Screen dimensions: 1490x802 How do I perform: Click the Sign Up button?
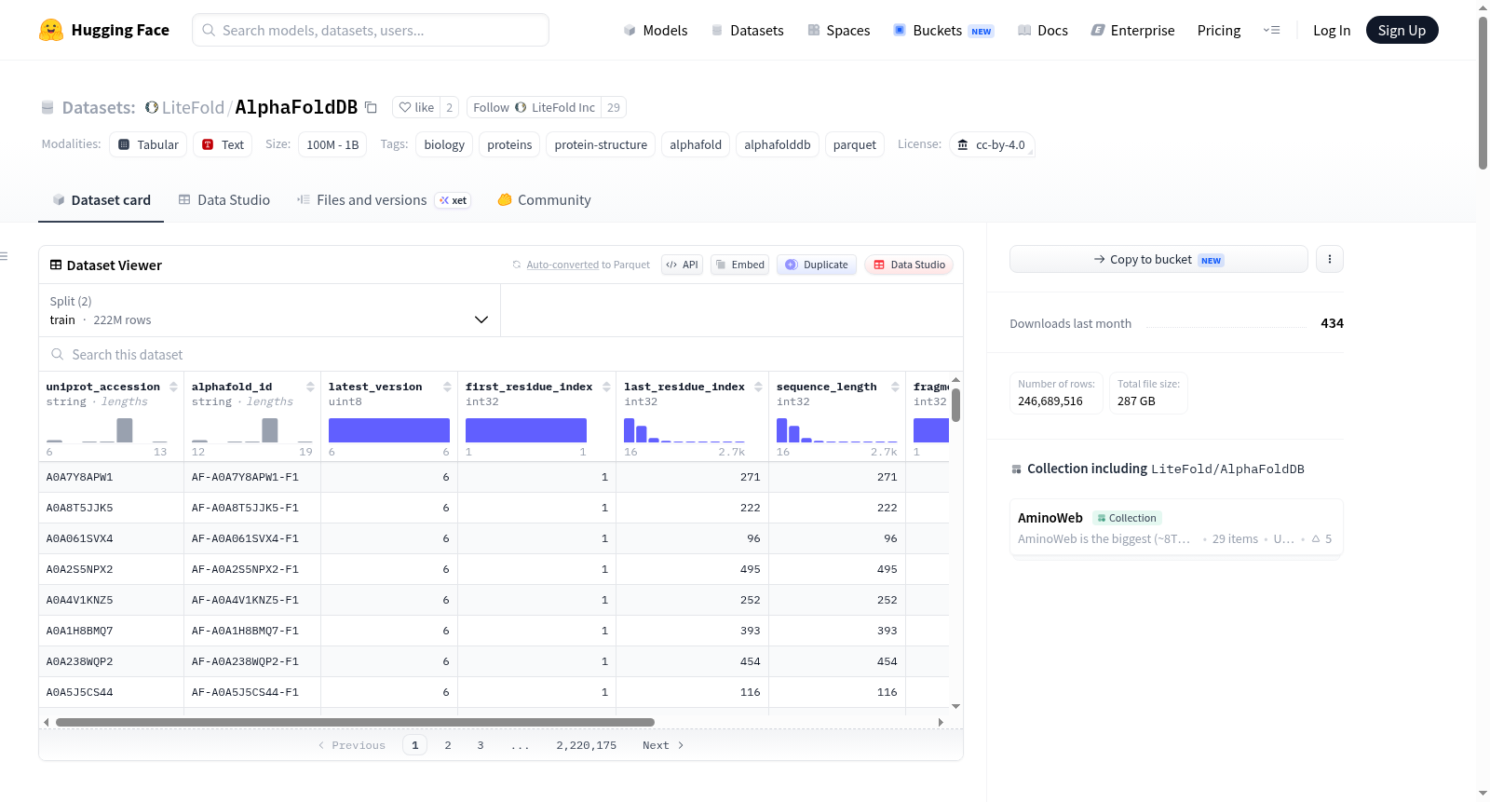click(x=1402, y=30)
